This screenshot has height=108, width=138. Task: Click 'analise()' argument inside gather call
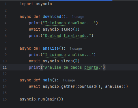pyautogui.click(x=115, y=86)
